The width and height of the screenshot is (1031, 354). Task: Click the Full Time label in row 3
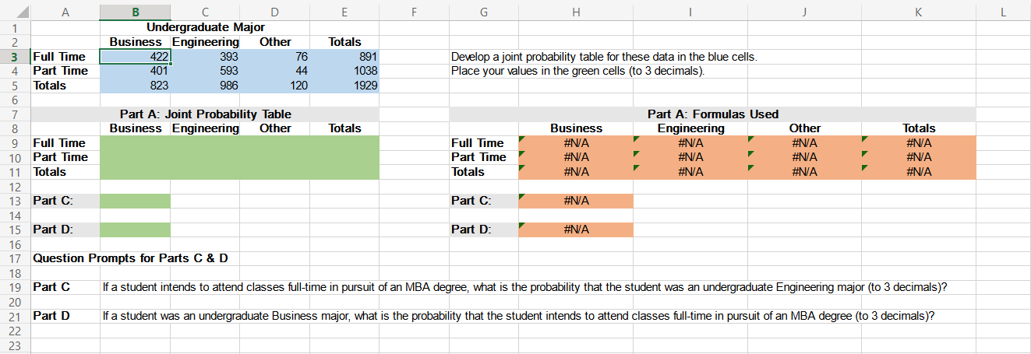click(x=59, y=57)
